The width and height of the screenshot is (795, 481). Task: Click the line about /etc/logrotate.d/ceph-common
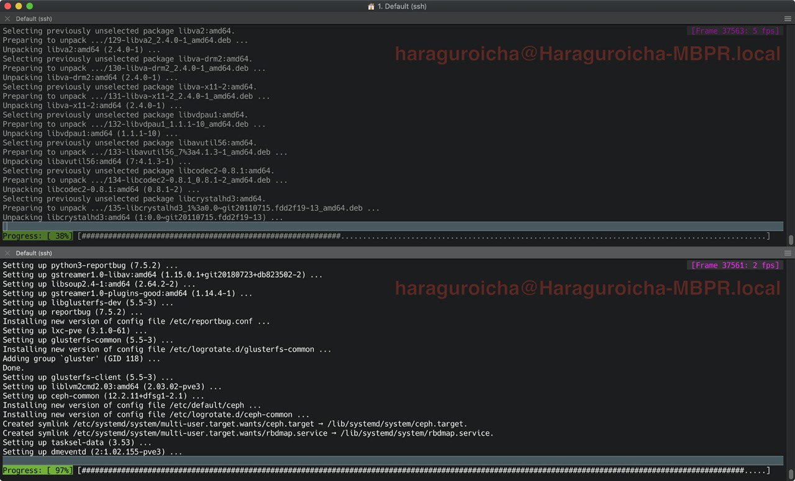156,415
